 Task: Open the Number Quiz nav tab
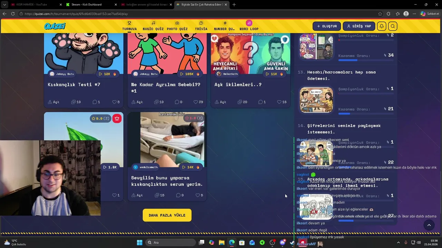(x=224, y=26)
